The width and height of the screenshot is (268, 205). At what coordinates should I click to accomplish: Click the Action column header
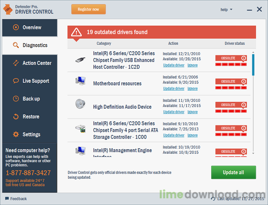(x=173, y=43)
